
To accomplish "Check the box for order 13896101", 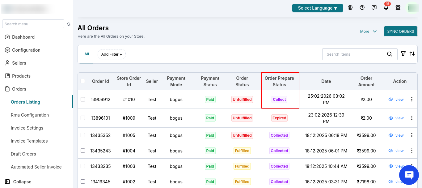I will coord(83,118).
